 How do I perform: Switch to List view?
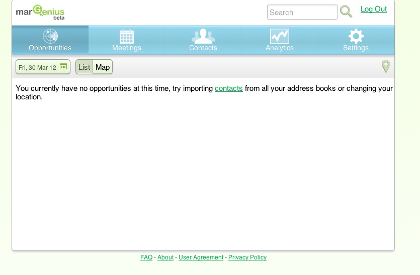tap(84, 67)
